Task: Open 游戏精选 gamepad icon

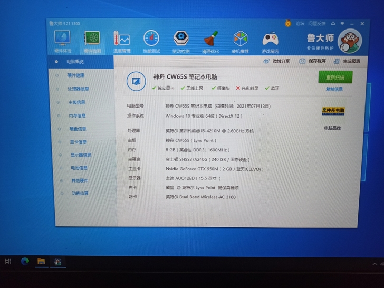Action: (270, 42)
